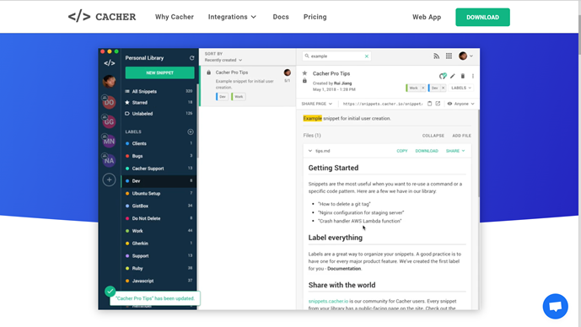Edit snippet with the pencil icon
Viewport: 581px width, 327px height.
pos(453,76)
